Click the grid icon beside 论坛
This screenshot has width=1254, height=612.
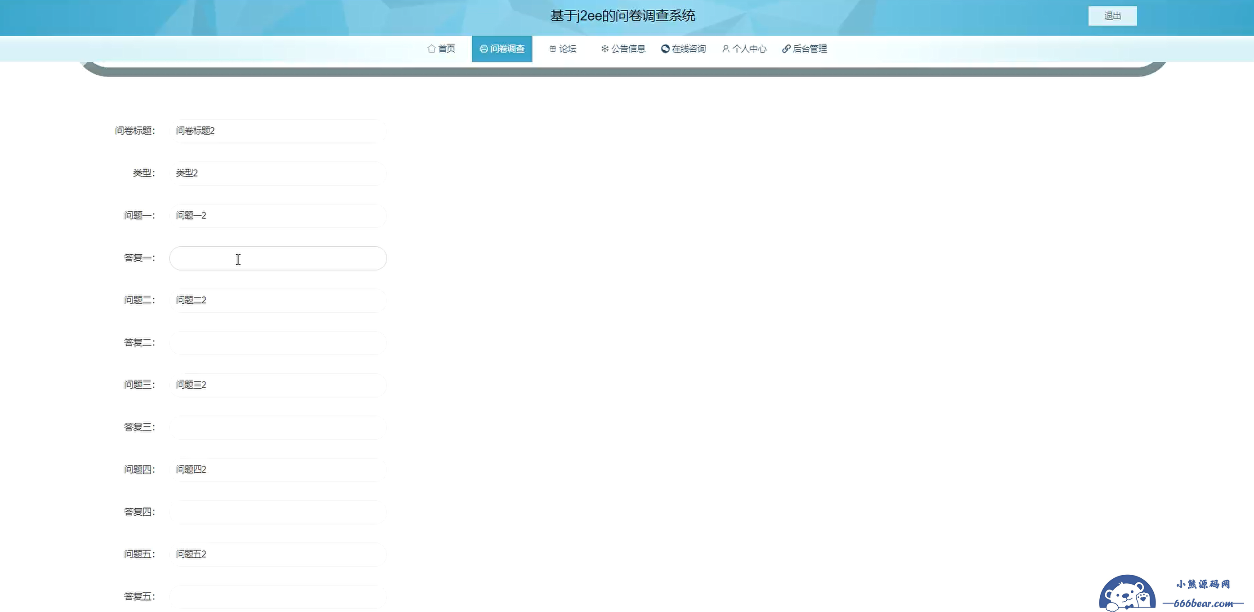coord(552,49)
